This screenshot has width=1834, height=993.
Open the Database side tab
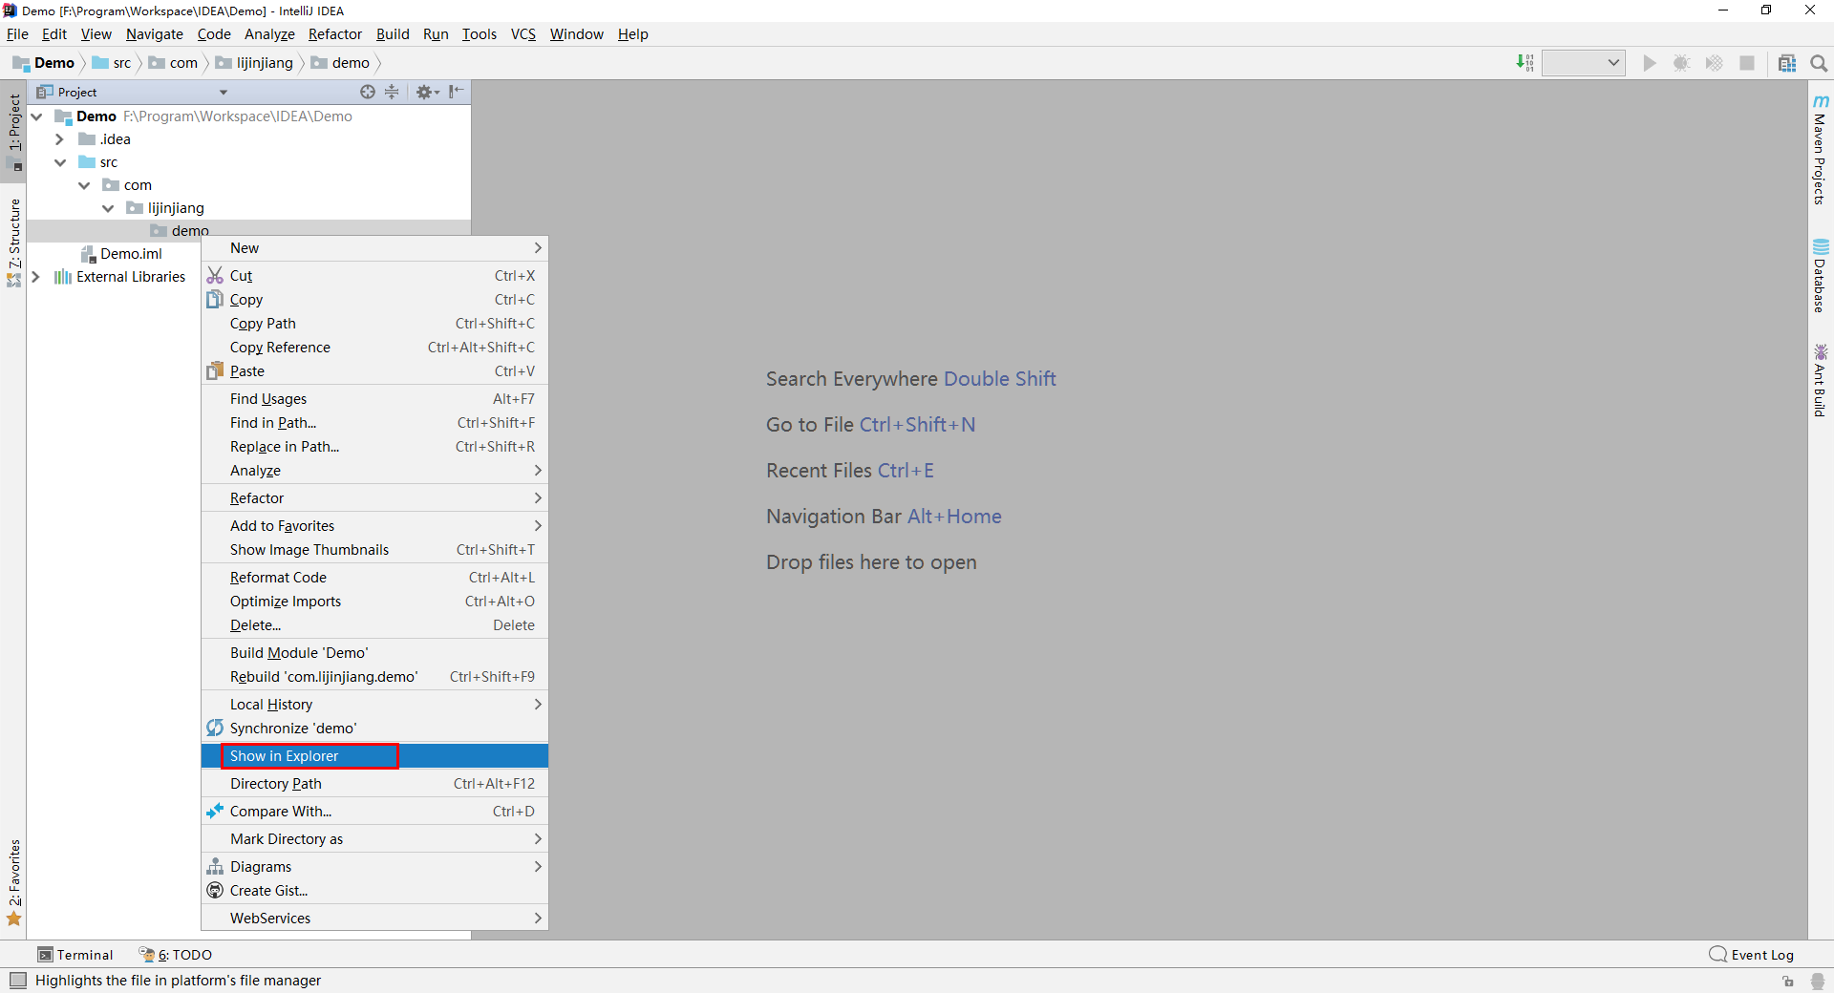(1821, 276)
